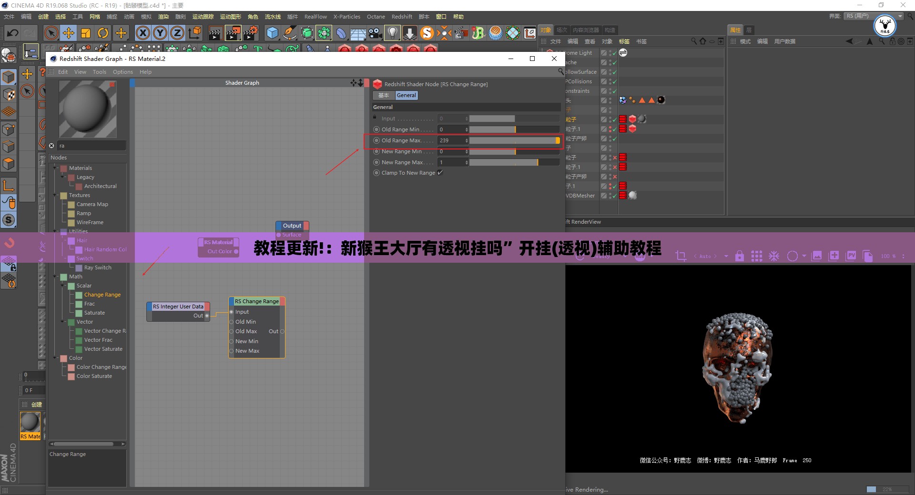The height and width of the screenshot is (495, 915).
Task: Collapse the Legacy node group
Action: [x=63, y=177]
